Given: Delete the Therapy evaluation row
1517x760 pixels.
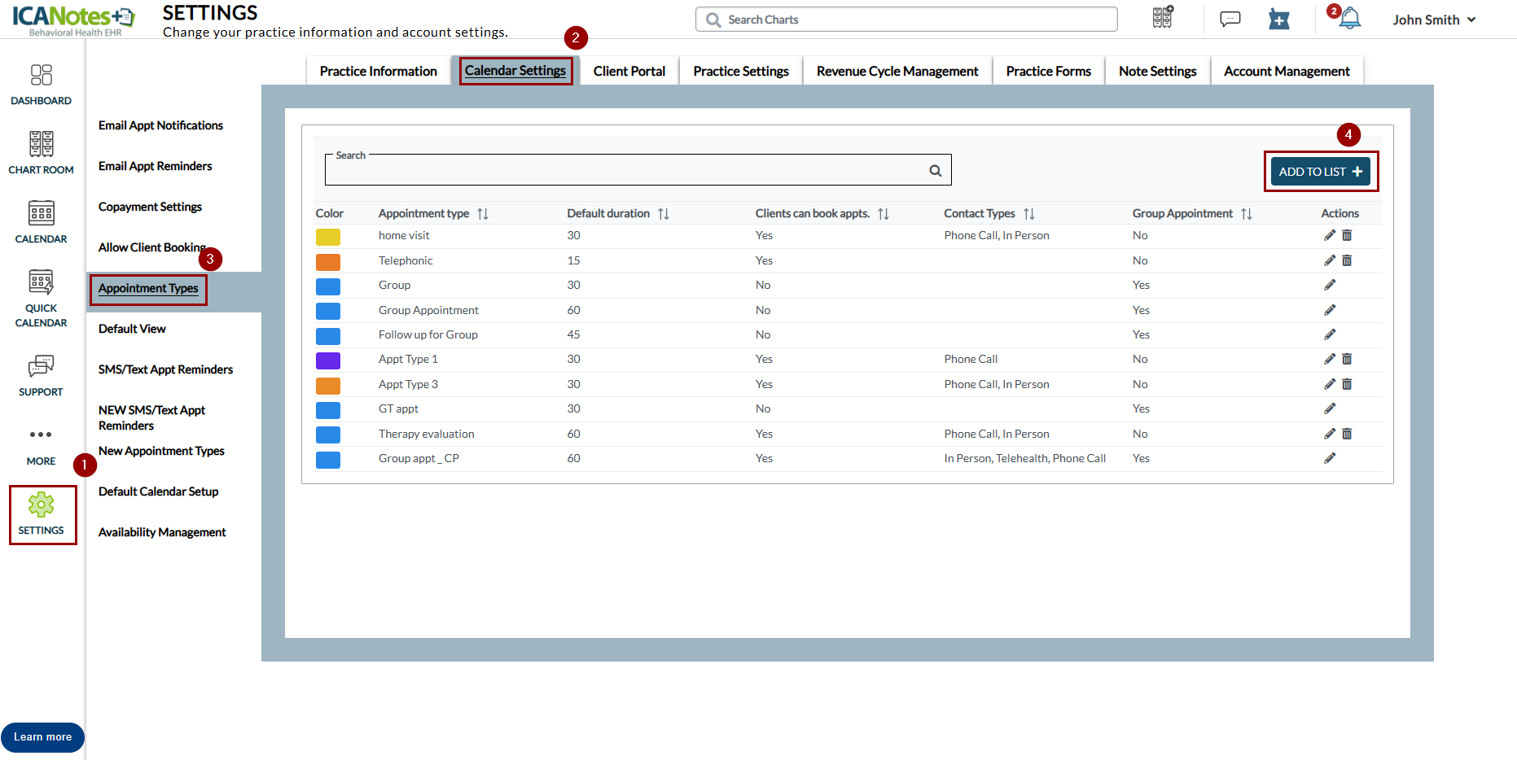Looking at the screenshot, I should point(1347,434).
